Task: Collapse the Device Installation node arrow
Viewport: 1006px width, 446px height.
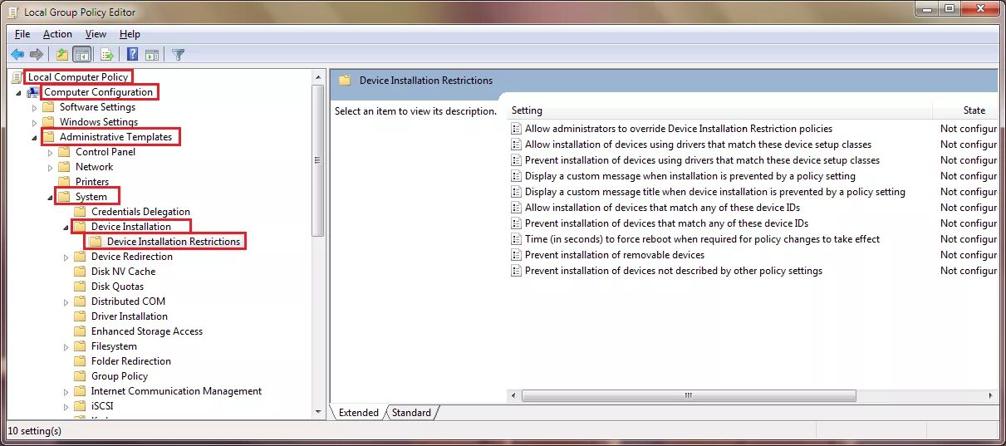Action: [x=66, y=227]
